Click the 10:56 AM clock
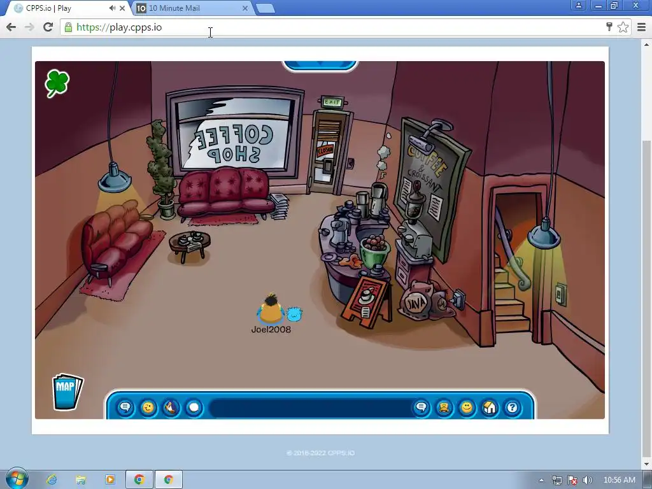Image resolution: width=652 pixels, height=489 pixels. (x=619, y=480)
